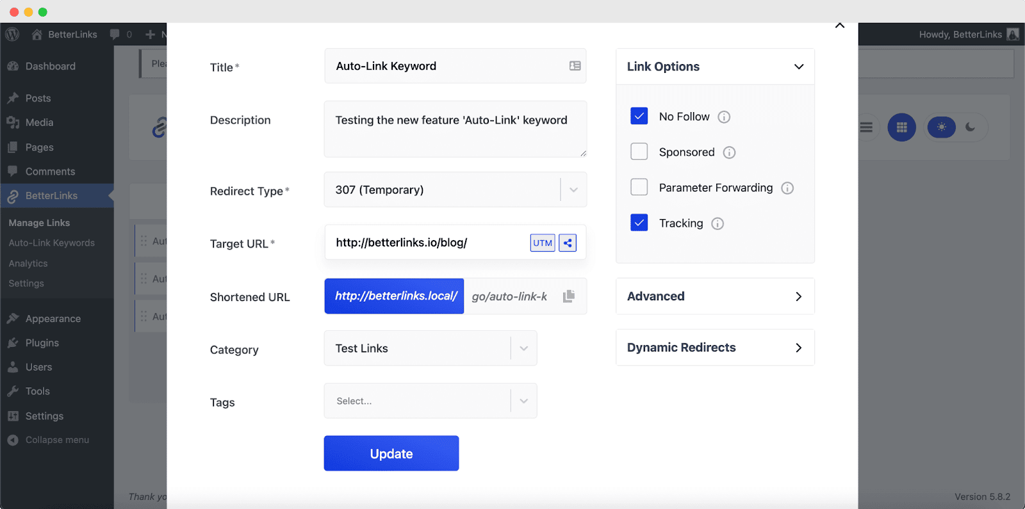Uncheck the No Follow checkbox
Viewport: 1025px width, 509px height.
[639, 116]
